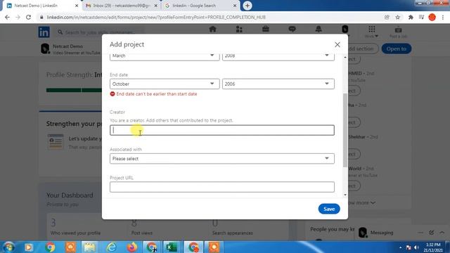Viewport: 450px width, 253px height.
Task: Expand the Associated with Please select dropdown
Action: pyautogui.click(x=222, y=159)
